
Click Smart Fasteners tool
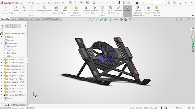point(56,10)
